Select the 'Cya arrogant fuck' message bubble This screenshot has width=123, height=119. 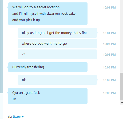pyautogui.click(x=48, y=96)
